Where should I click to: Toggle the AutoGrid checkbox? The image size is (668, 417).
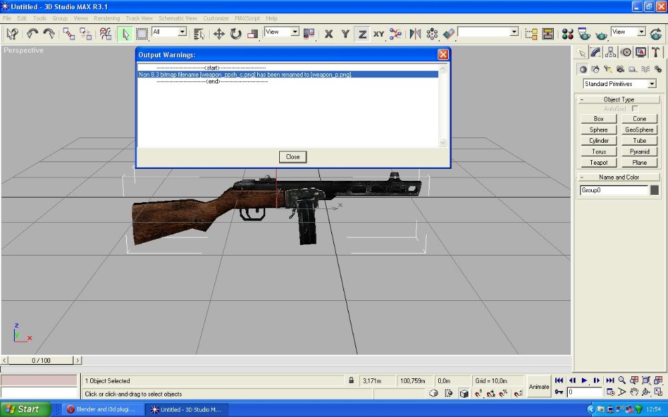635,108
